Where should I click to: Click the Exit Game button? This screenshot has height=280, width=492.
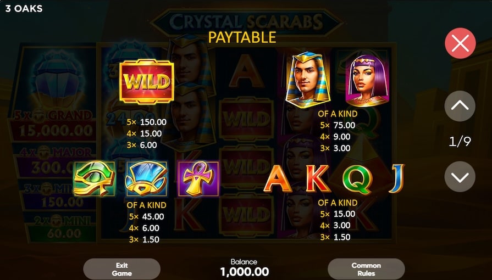[121, 269]
